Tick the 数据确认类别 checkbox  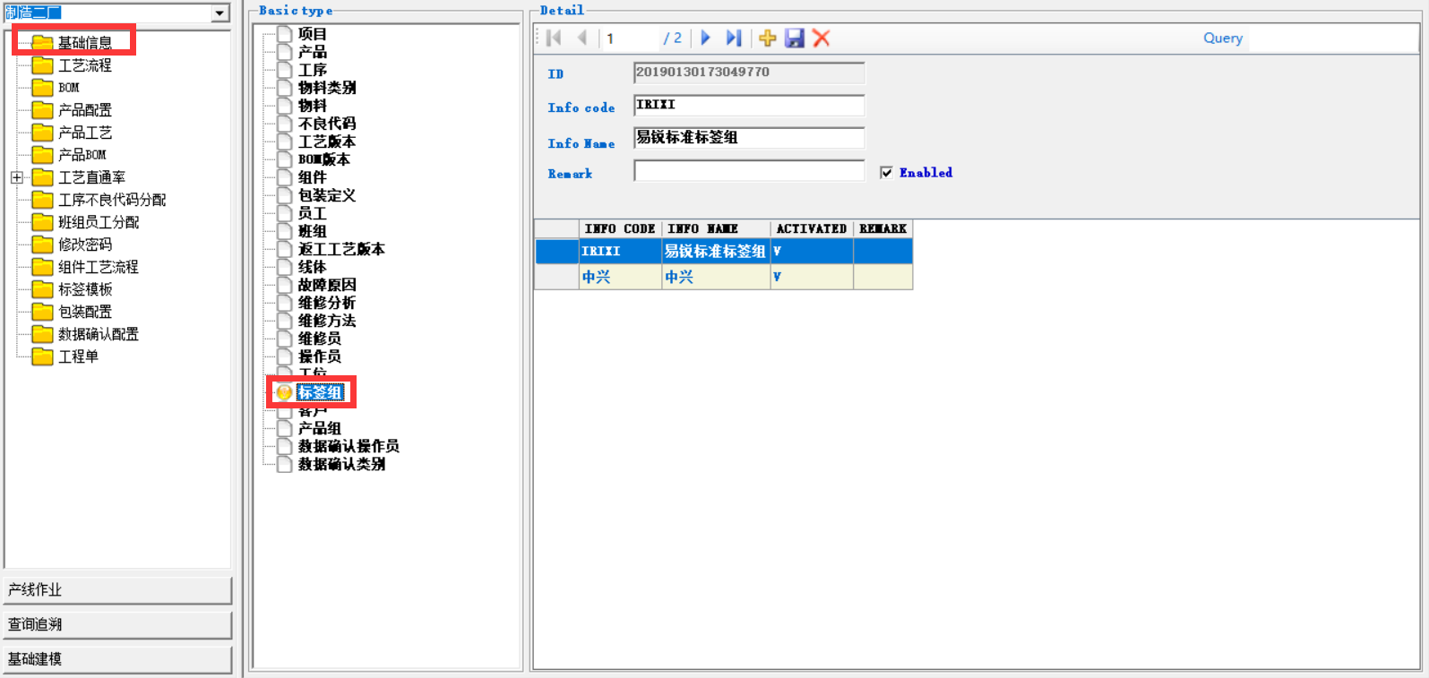pos(285,464)
